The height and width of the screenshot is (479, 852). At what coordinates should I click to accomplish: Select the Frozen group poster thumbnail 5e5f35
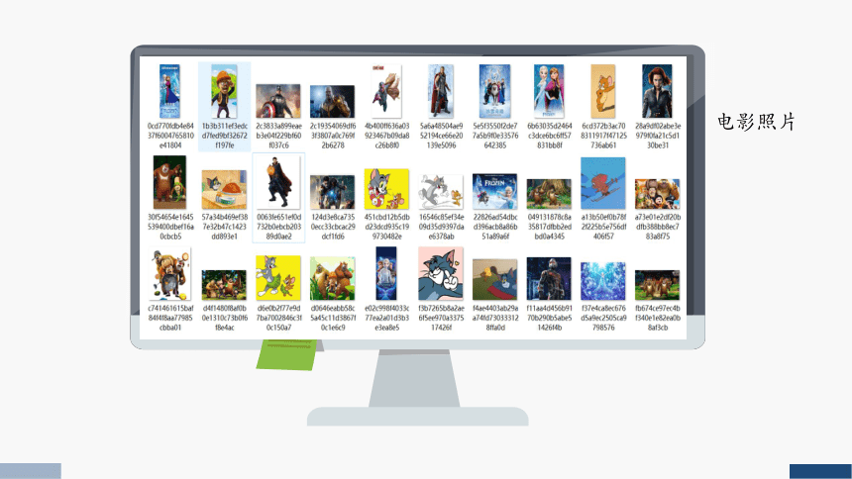(x=495, y=91)
